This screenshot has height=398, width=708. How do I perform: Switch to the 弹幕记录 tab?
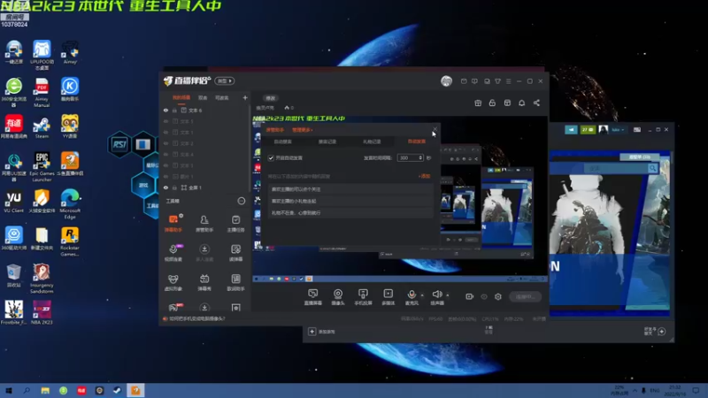click(x=327, y=142)
